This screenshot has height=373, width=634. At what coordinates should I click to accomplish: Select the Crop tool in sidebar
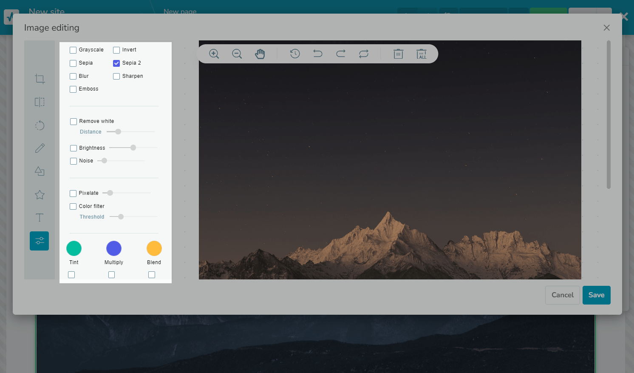(40, 79)
